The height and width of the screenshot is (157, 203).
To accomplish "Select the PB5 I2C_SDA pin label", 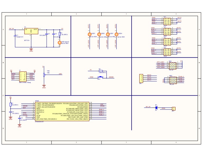I will click(77, 119).
